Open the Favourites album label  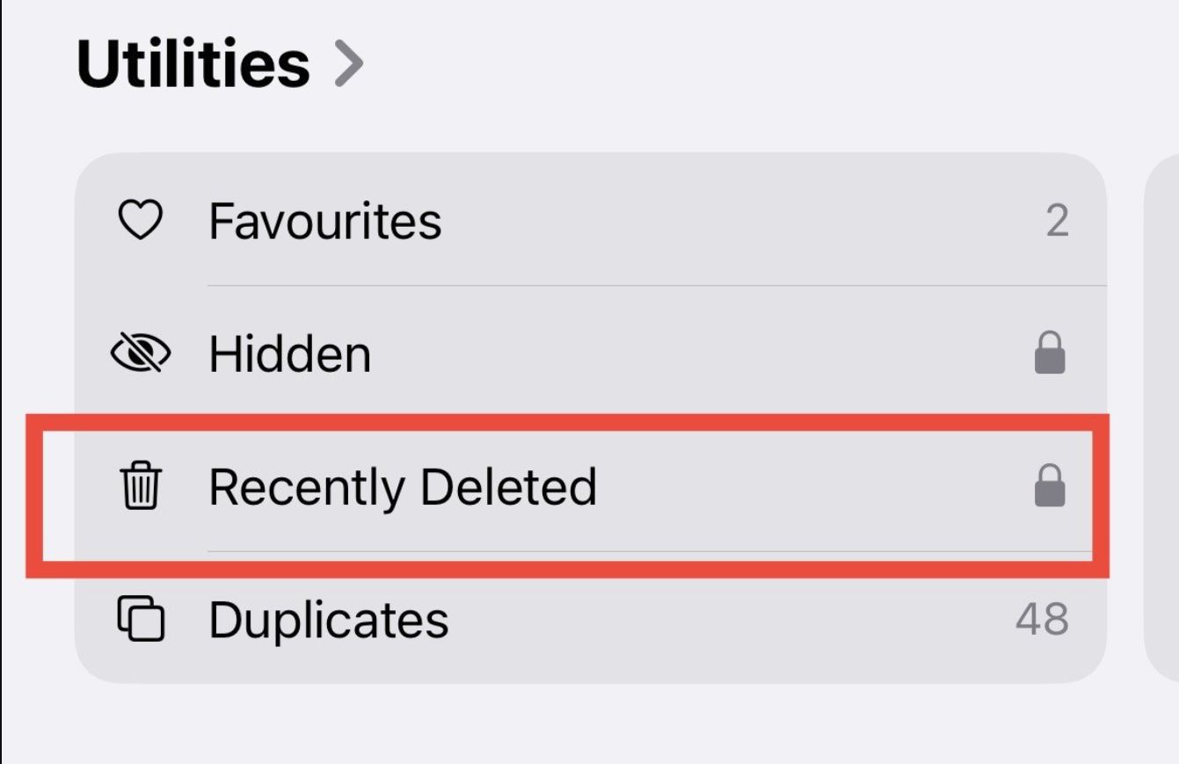324,221
